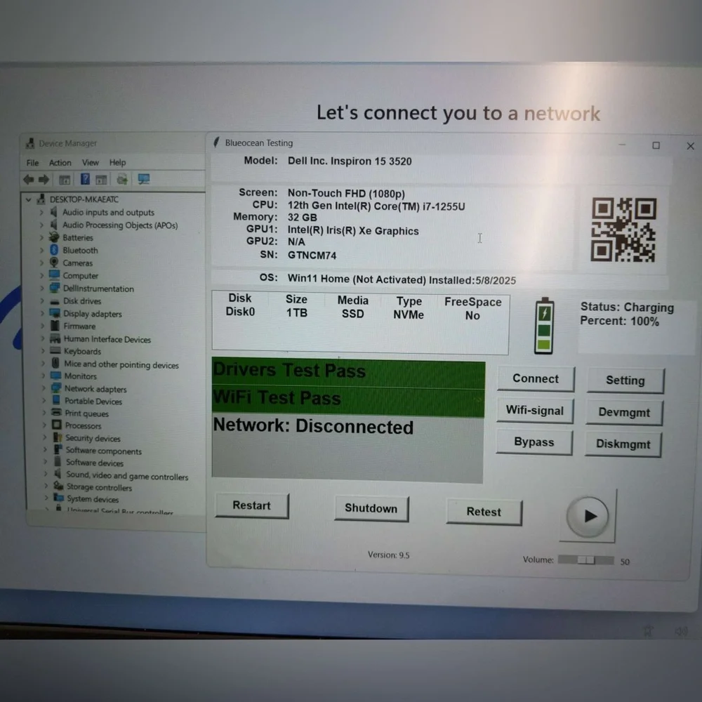Click the Batteries icon in the device tree
702x702 pixels.
[x=54, y=237]
